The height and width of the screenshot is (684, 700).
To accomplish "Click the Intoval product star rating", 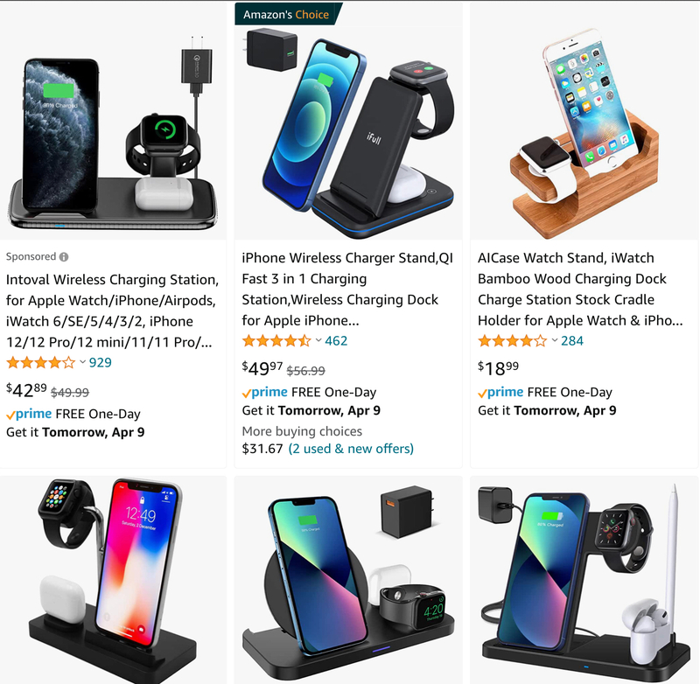I will tap(40, 362).
